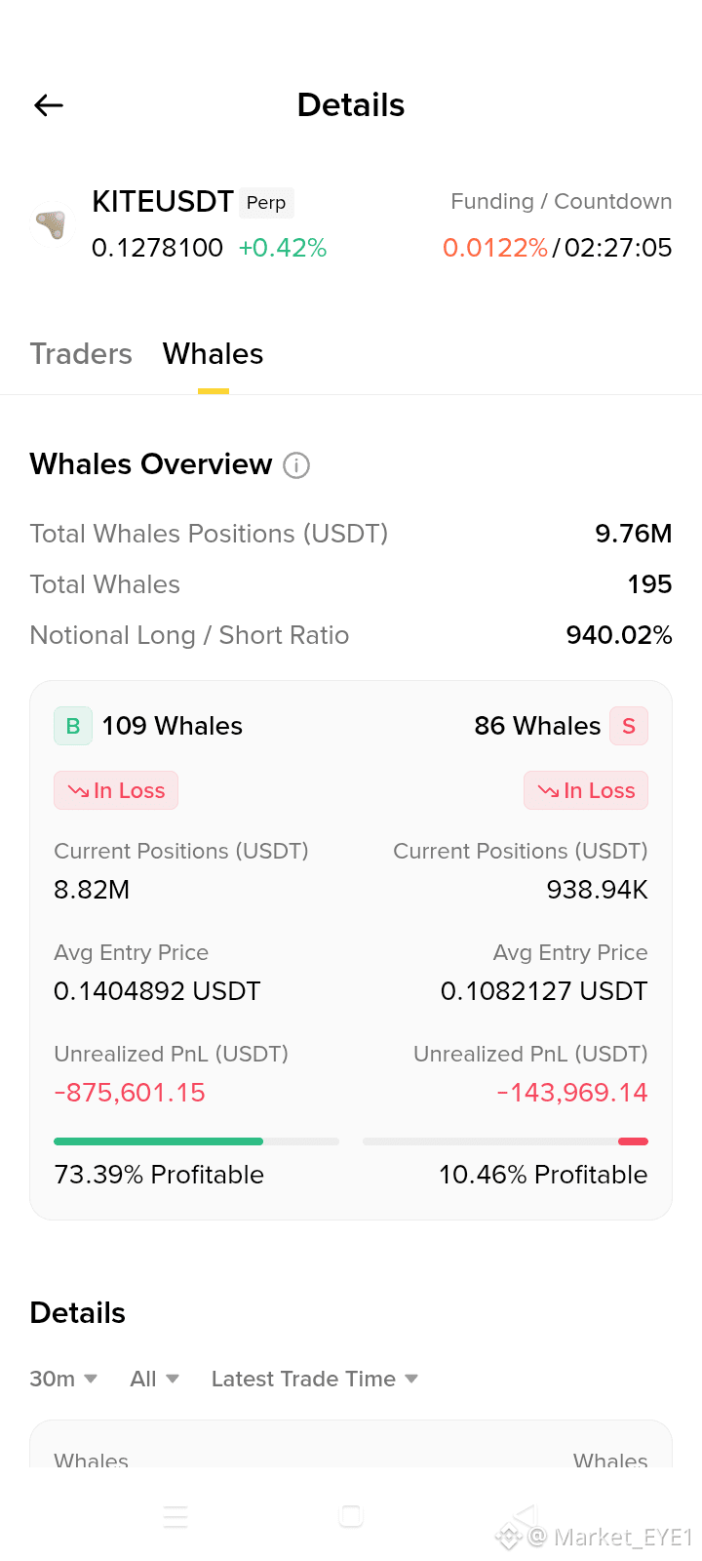The image size is (702, 1561).
Task: Tap the Android back triangle icon
Action: click(x=525, y=1515)
